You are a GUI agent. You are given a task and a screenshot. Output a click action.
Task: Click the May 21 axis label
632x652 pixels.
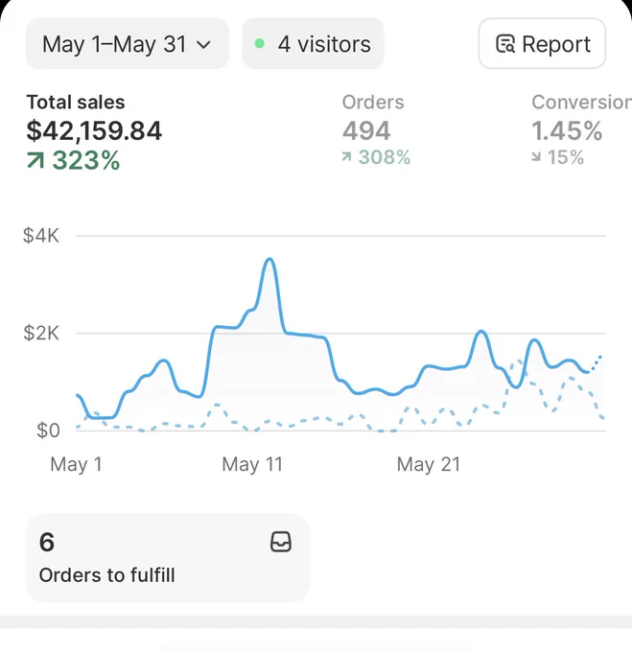[429, 464]
